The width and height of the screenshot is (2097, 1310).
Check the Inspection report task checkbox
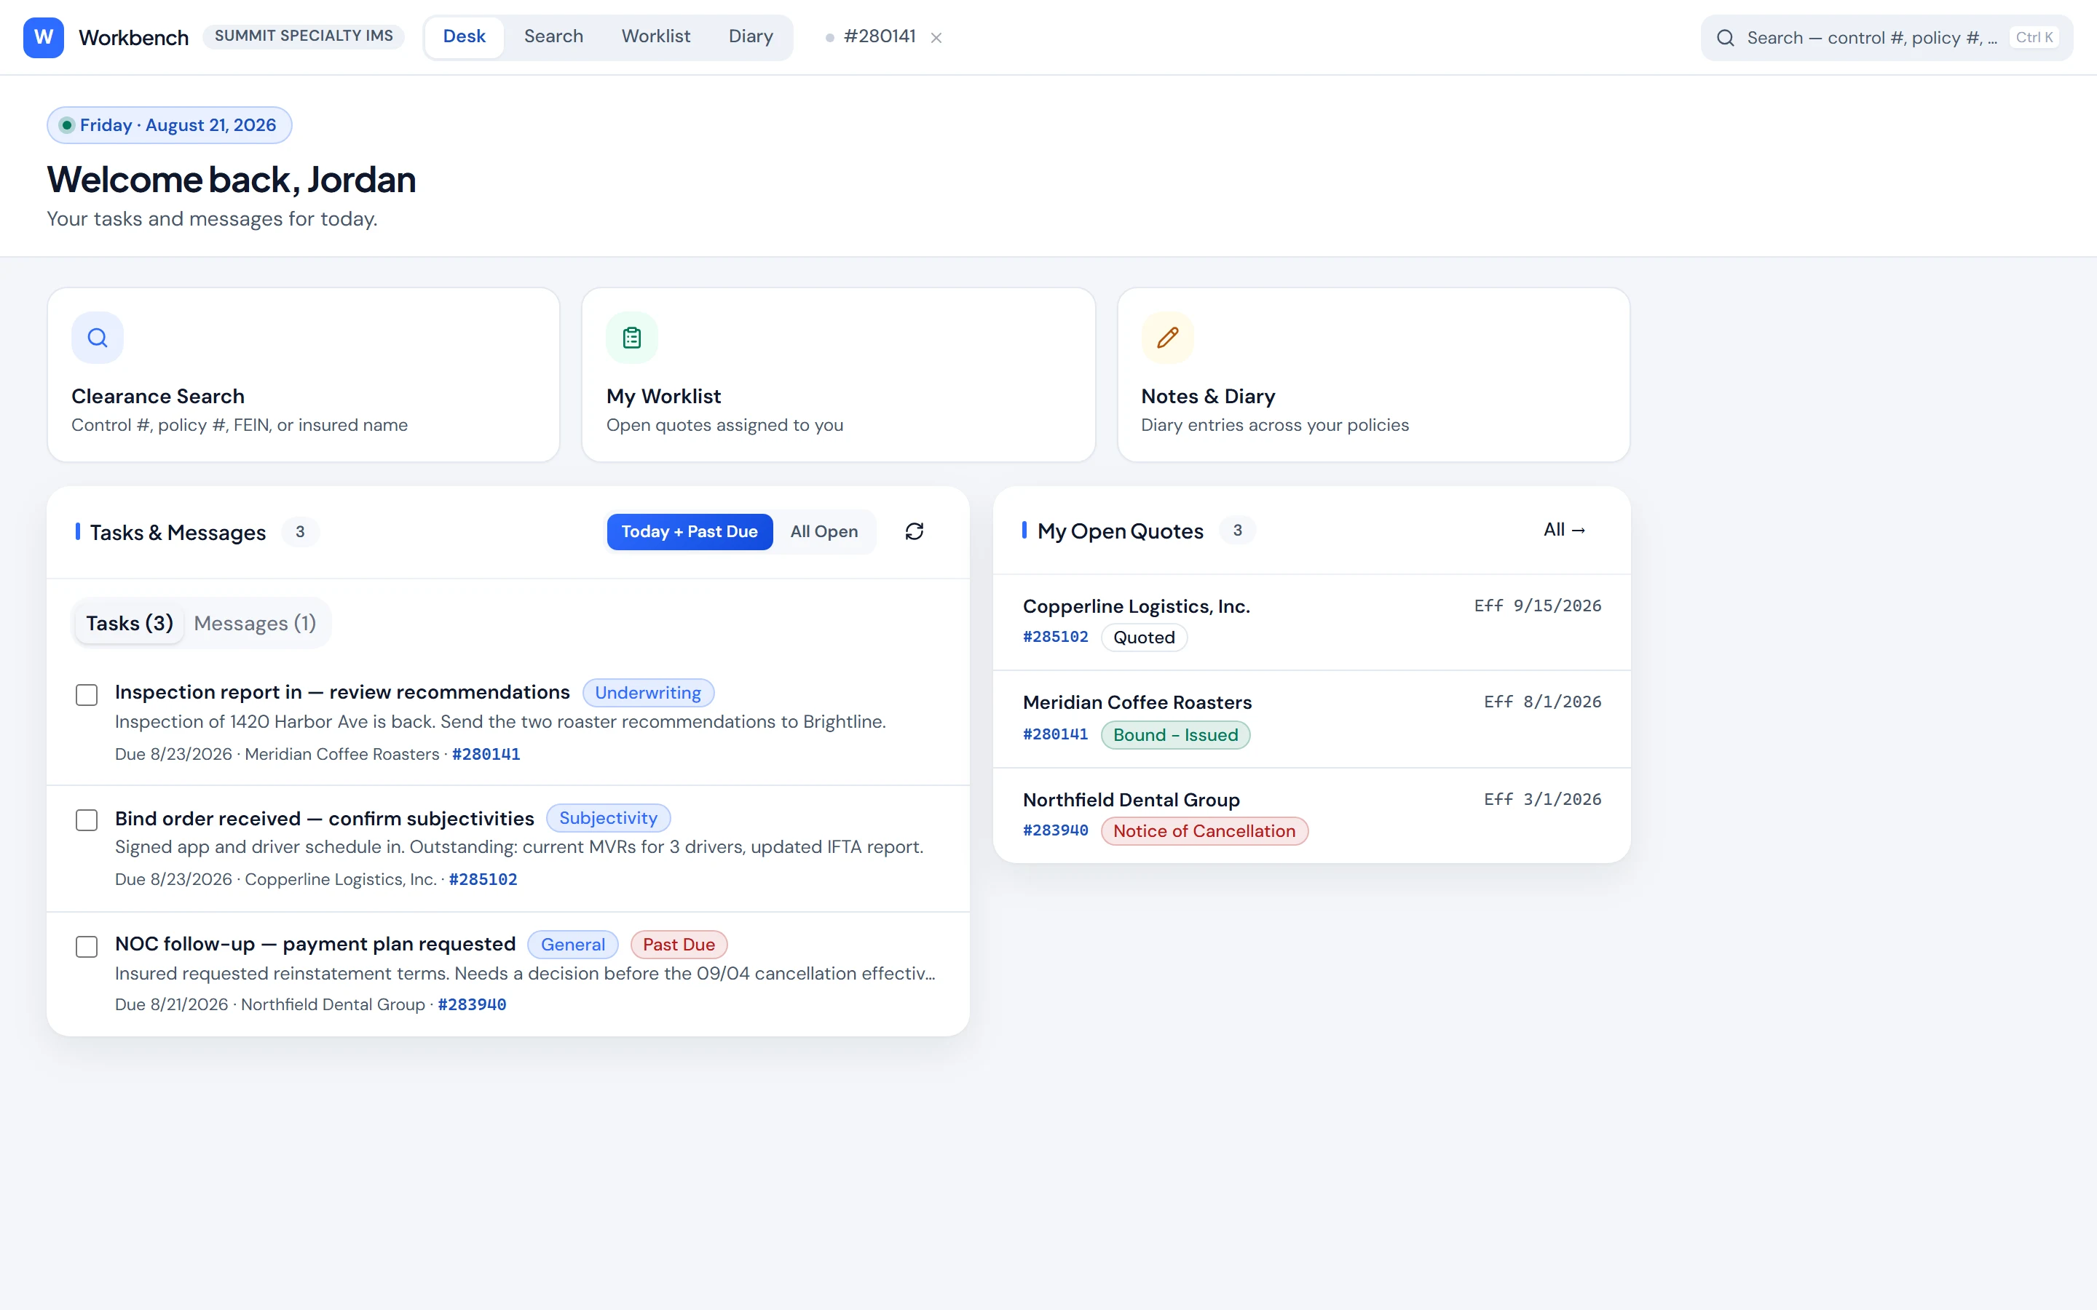point(87,695)
